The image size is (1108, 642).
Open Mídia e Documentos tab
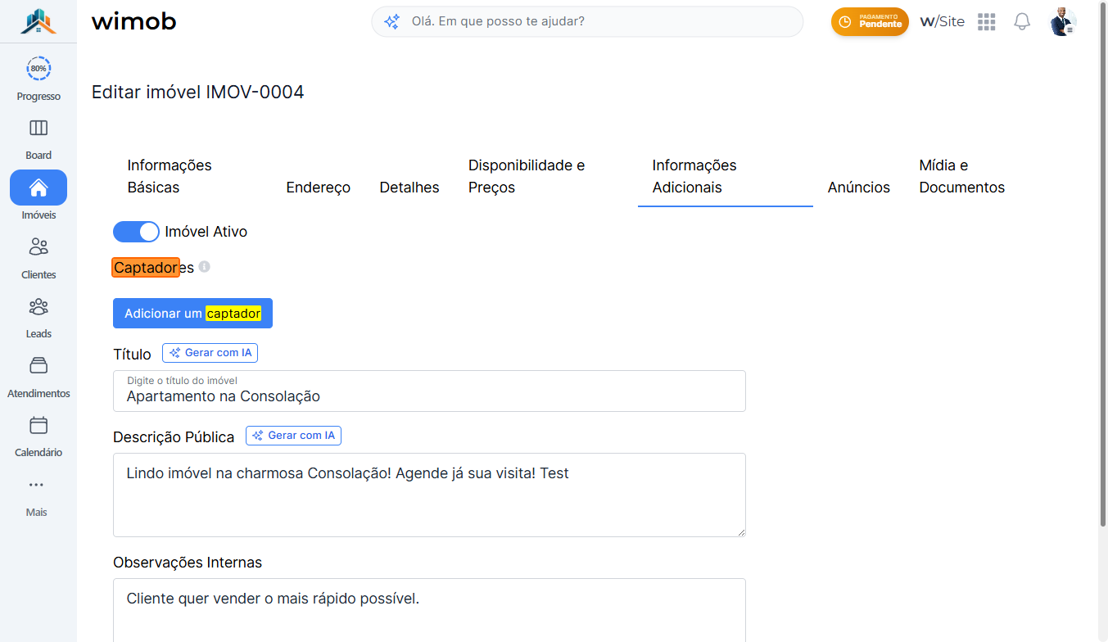pos(962,176)
